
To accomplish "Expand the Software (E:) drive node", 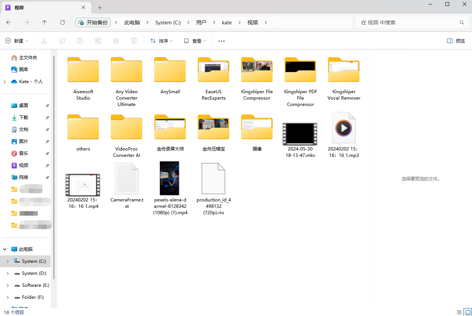I will tap(7, 285).
